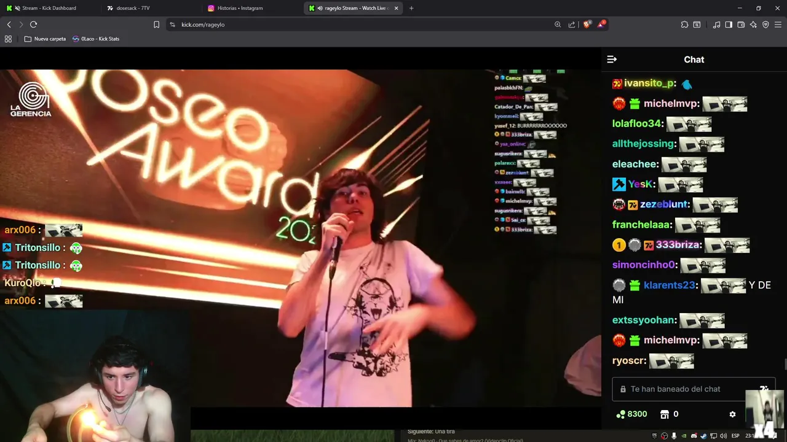The height and width of the screenshot is (442, 787).
Task: Click username ryoscr in chat
Action: coord(629,360)
